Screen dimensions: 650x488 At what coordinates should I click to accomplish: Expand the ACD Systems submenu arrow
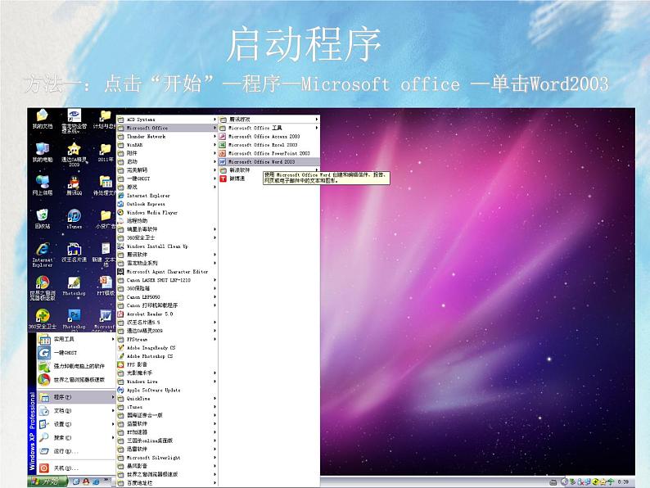(x=214, y=120)
